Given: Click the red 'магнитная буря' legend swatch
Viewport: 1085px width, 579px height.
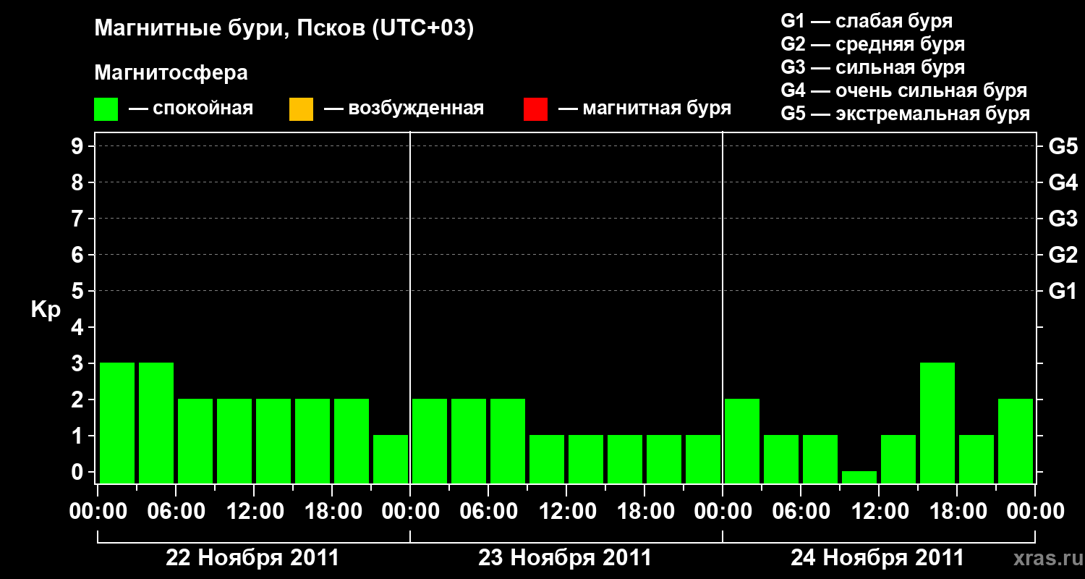Looking at the screenshot, I should tap(535, 109).
